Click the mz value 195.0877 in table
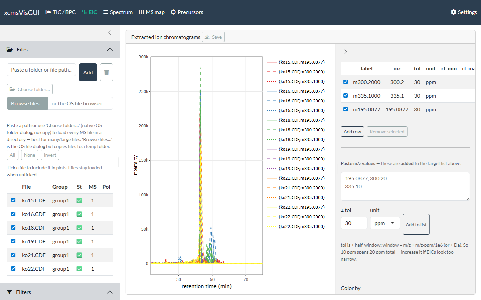This screenshot has height=300, width=481. coord(397,109)
